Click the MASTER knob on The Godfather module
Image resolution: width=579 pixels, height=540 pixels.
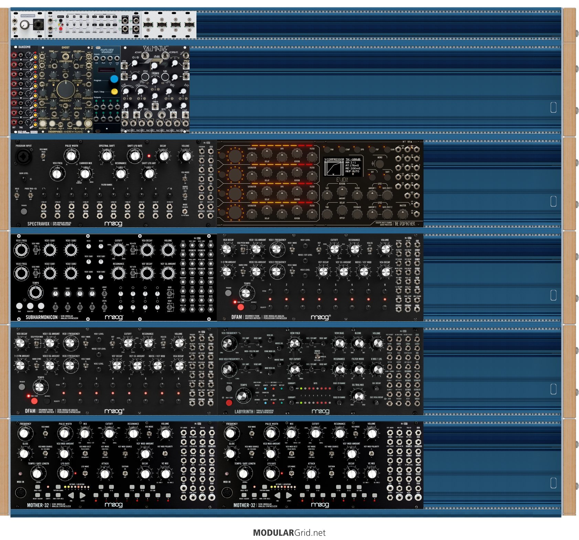(x=403, y=214)
